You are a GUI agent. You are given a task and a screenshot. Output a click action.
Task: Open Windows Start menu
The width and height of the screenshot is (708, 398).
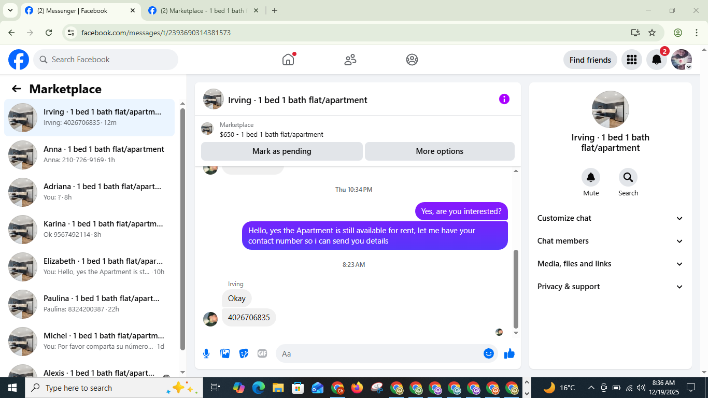click(x=12, y=388)
